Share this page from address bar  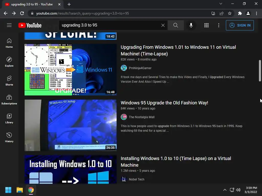click(222, 13)
